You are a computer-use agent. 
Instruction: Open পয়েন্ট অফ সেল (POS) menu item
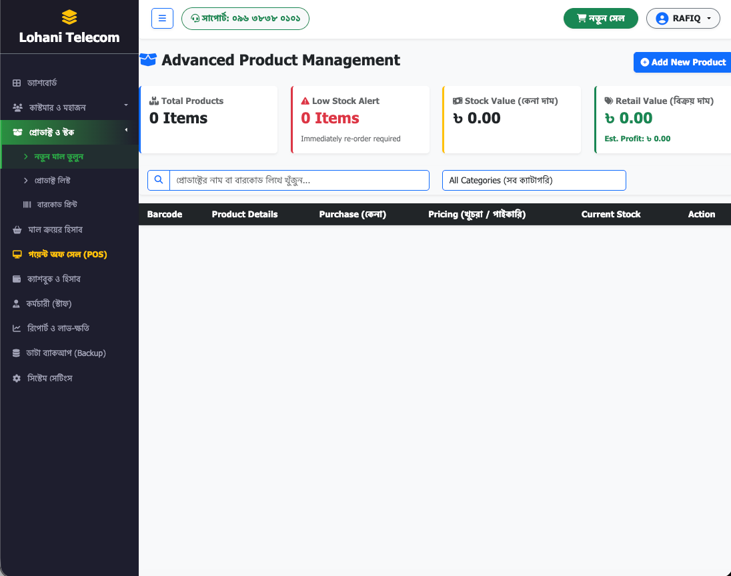[x=69, y=254]
